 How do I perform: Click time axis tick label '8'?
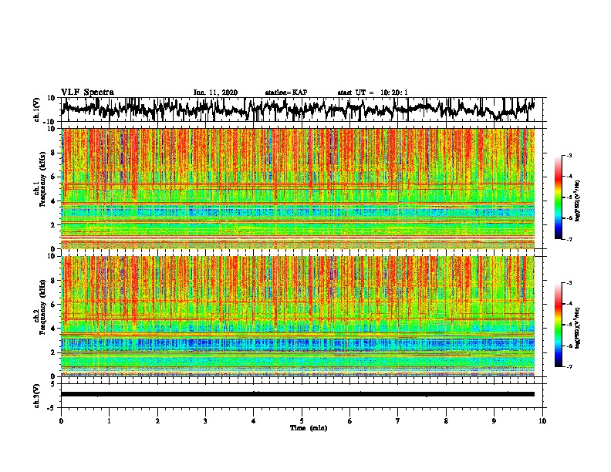[446, 421]
